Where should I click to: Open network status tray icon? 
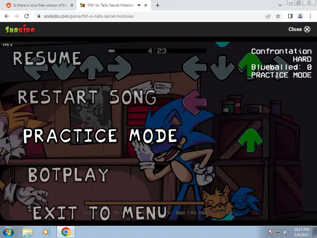coord(278,232)
